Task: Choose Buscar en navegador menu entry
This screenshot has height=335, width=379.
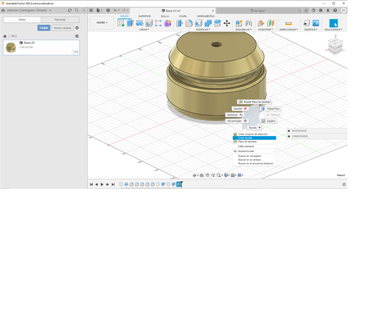Action: pyautogui.click(x=254, y=156)
